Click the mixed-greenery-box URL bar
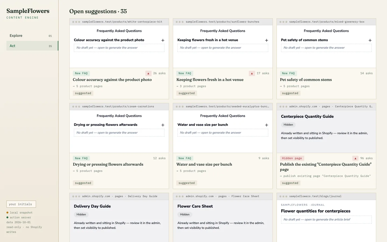This screenshot has height=242, width=387. pyautogui.click(x=327, y=22)
